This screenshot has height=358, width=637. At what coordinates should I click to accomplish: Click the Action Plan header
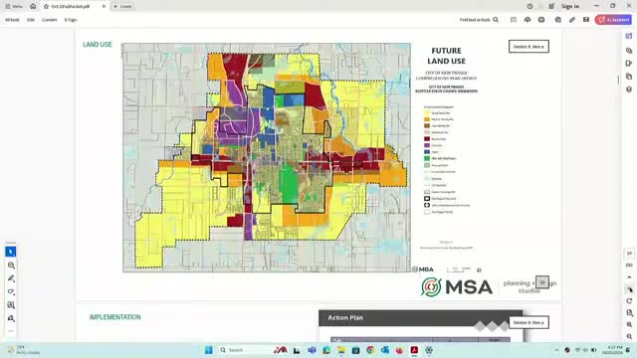coord(345,317)
